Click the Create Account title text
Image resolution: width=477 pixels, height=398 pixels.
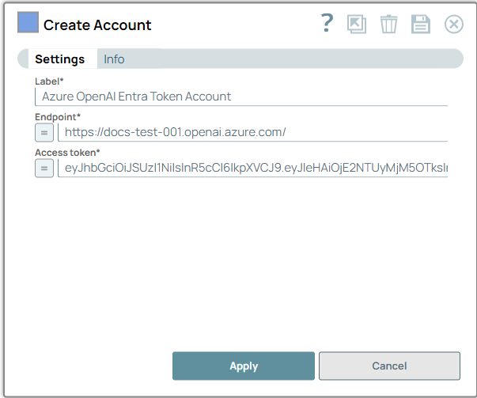pyautogui.click(x=97, y=25)
